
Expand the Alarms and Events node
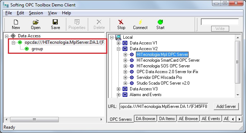pyautogui.click(x=118, y=95)
